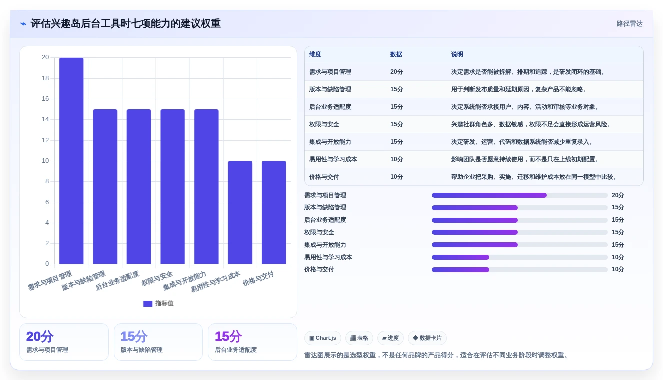Click the lightning icon beside the title
This screenshot has height=380, width=663.
click(x=23, y=24)
